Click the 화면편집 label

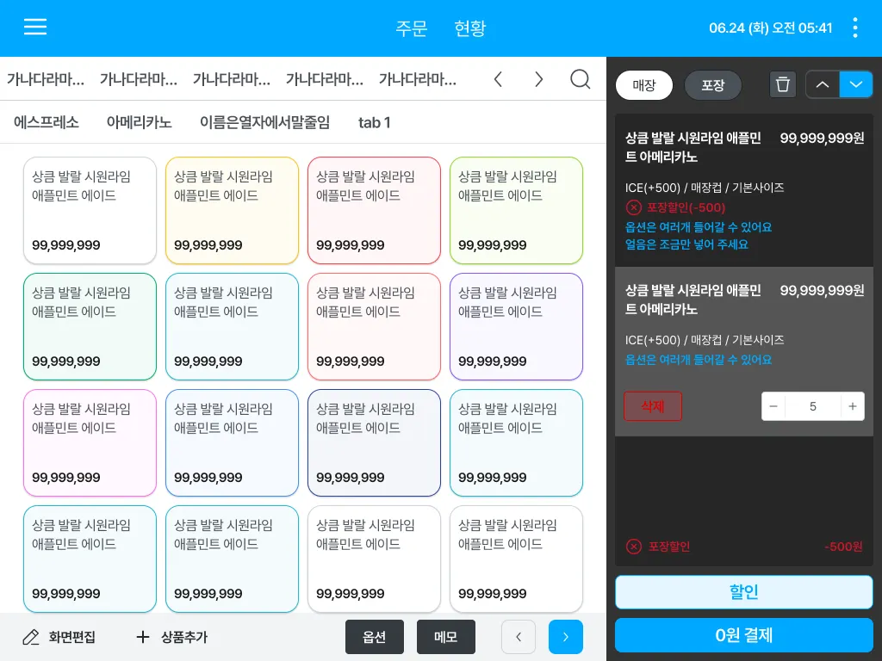click(x=72, y=637)
